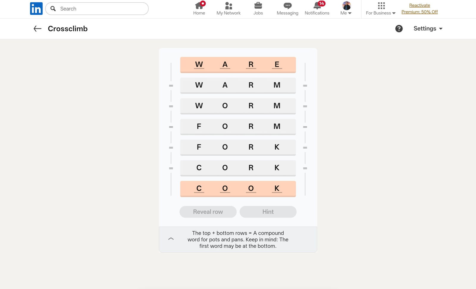Screen dimensions: 476x289
Task: Click the LinkedIn logo icon
Action: click(x=36, y=9)
